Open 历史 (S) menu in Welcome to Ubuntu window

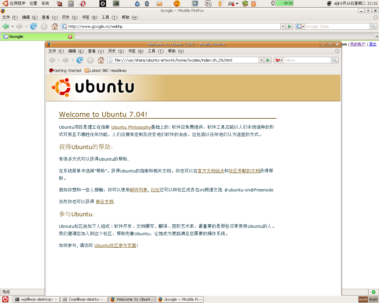[x=116, y=51]
